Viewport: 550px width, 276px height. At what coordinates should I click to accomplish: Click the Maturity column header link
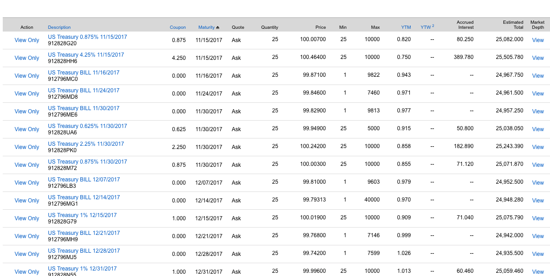pyautogui.click(x=206, y=27)
